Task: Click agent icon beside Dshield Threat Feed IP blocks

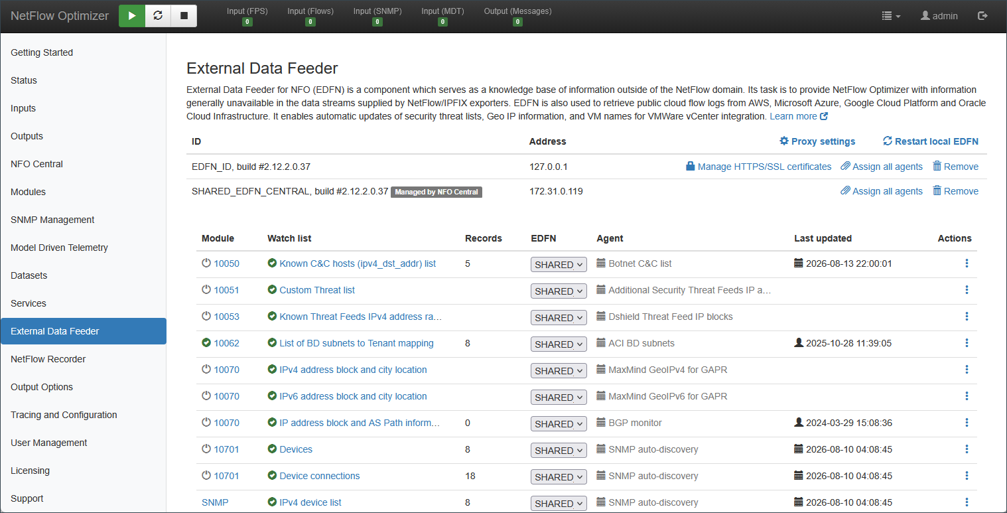Action: pos(601,317)
